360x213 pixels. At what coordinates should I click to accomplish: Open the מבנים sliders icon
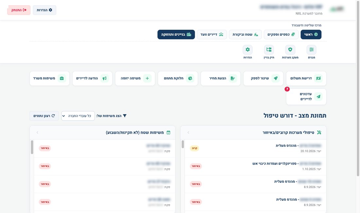311,50
